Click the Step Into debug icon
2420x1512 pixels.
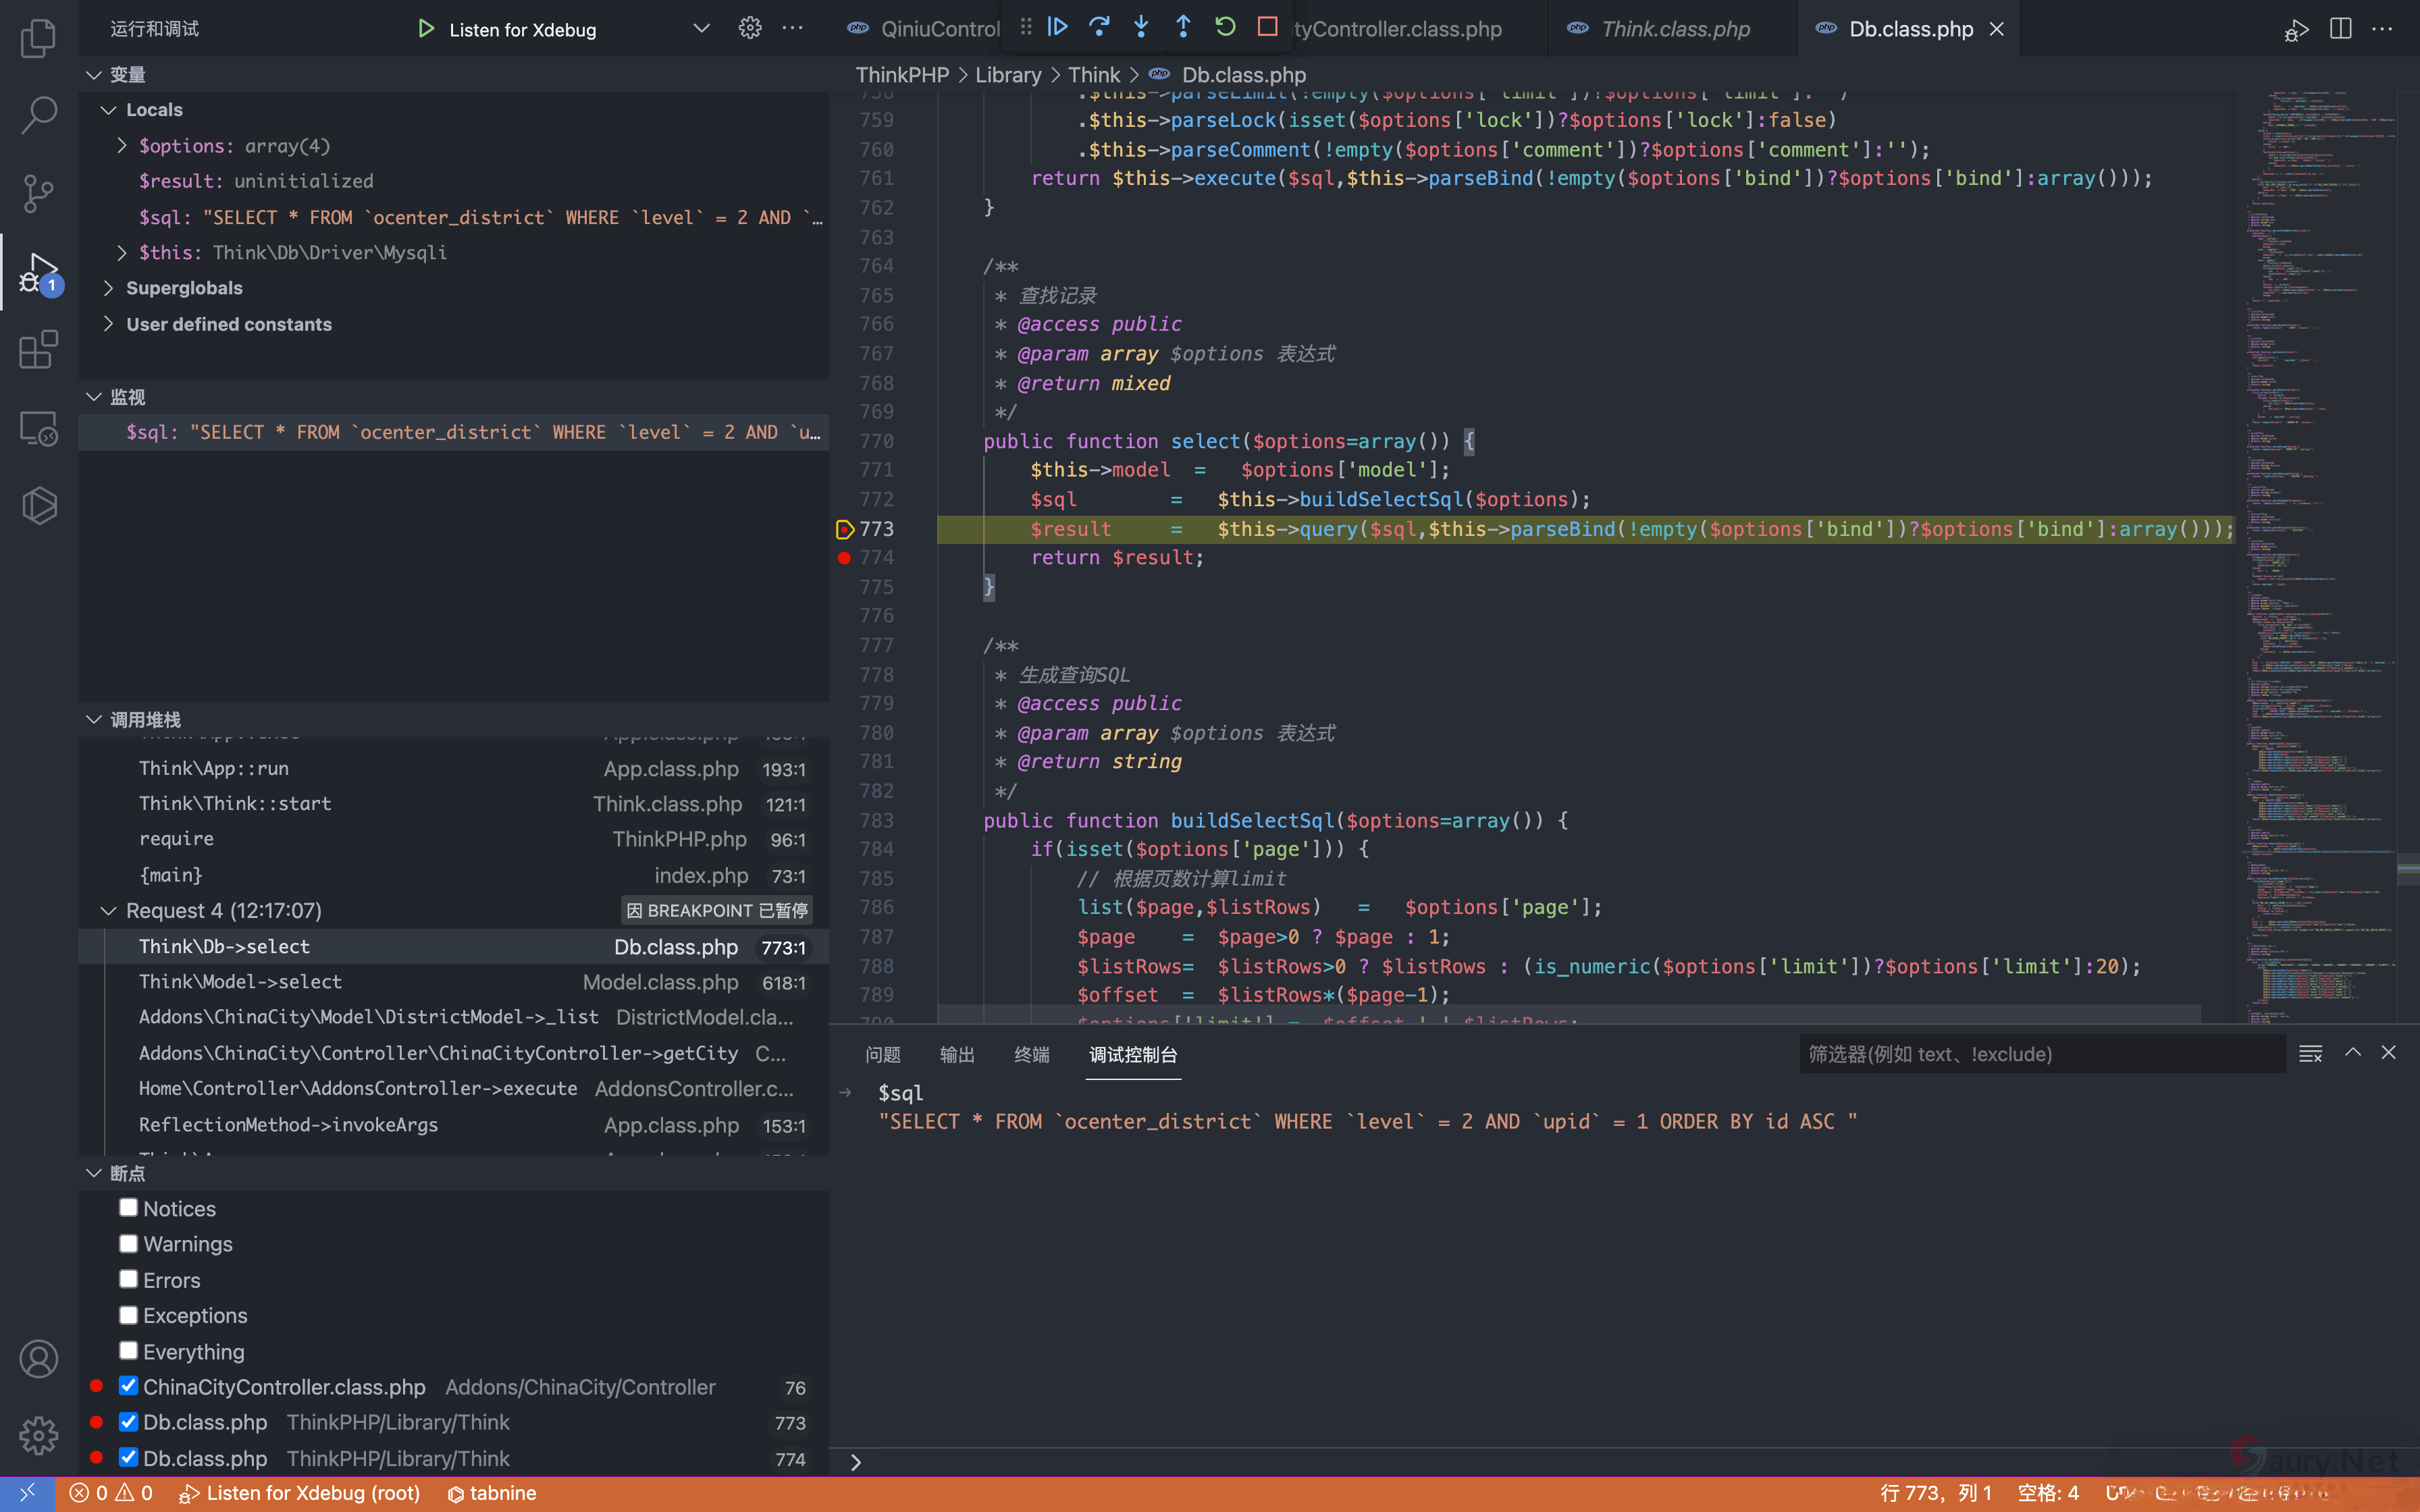click(1141, 27)
